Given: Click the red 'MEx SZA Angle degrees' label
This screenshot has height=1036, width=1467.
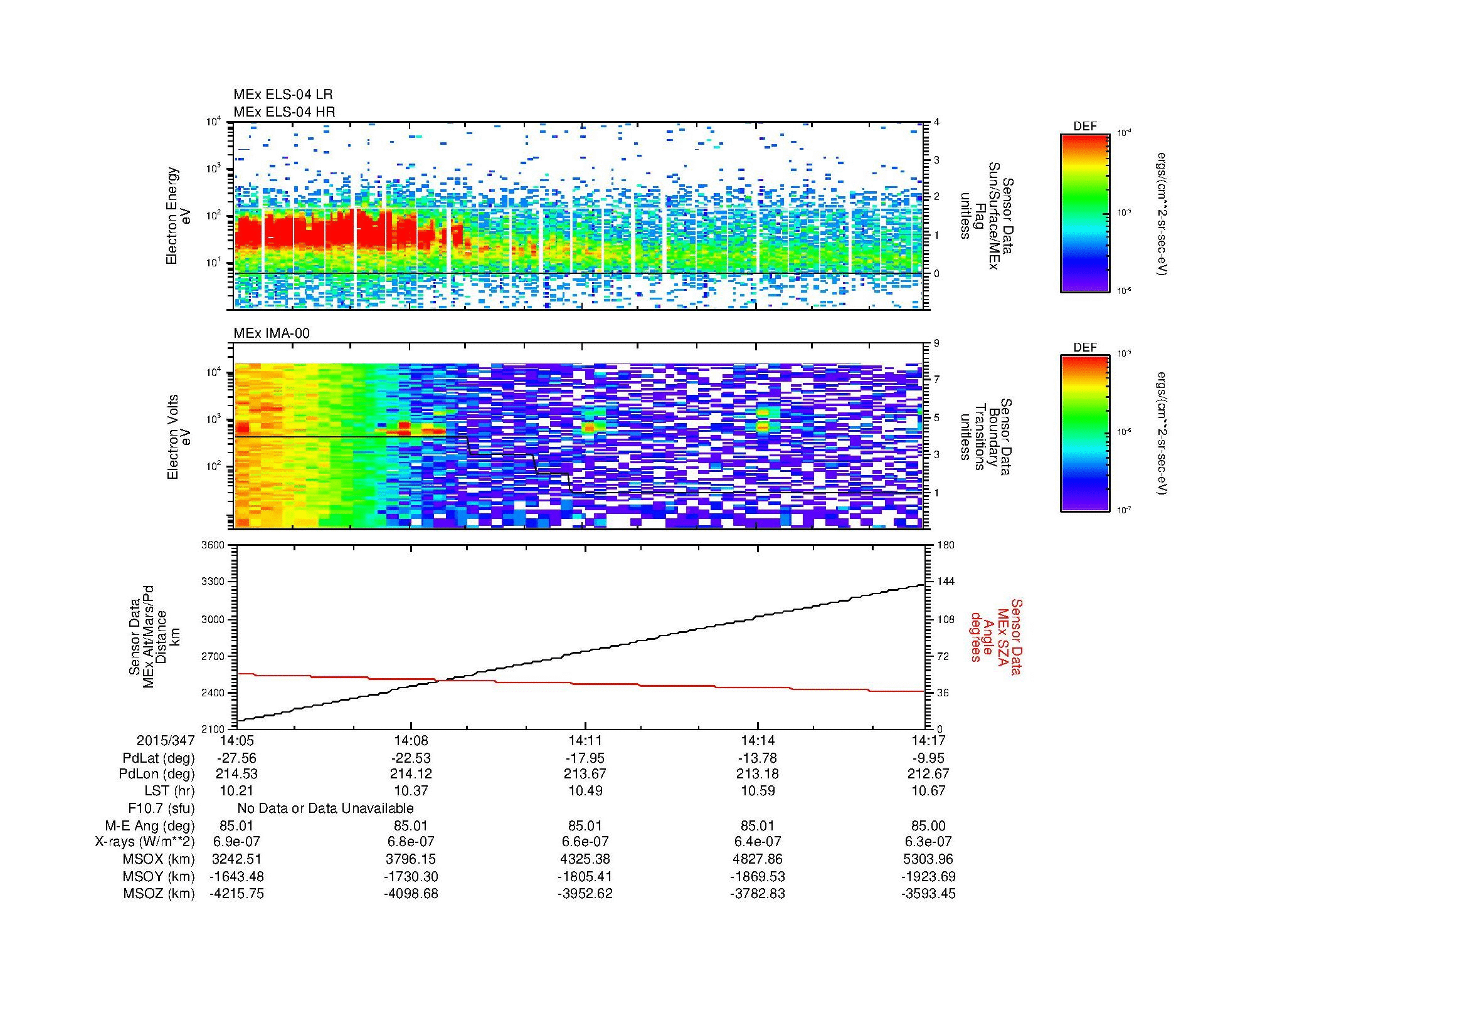Looking at the screenshot, I should [x=997, y=636].
